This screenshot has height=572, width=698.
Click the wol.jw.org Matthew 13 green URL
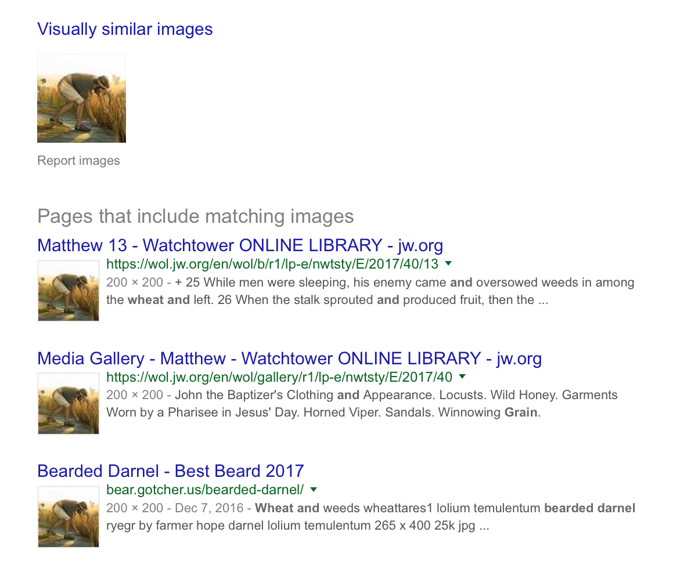tap(272, 264)
